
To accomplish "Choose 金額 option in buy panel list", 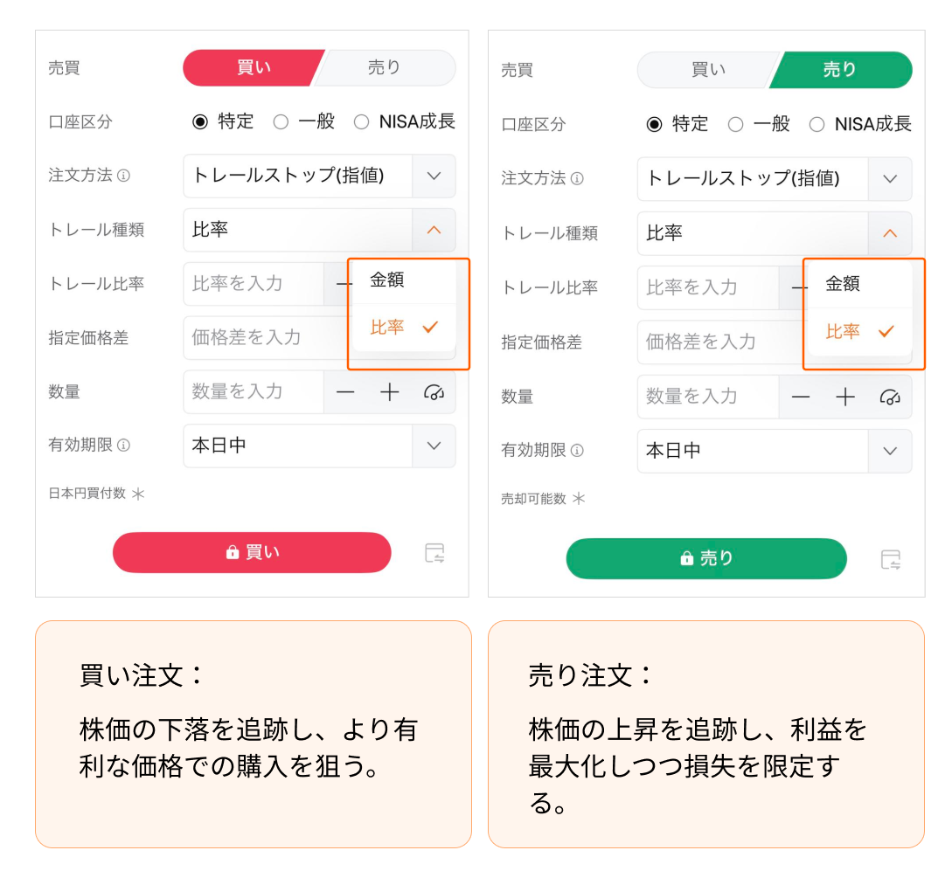I will click(x=387, y=280).
